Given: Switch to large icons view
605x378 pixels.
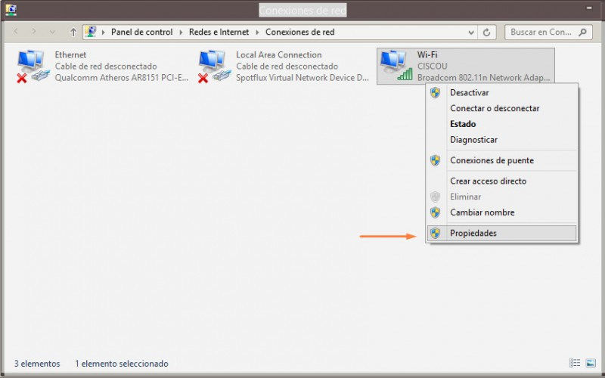Looking at the screenshot, I should (x=591, y=363).
